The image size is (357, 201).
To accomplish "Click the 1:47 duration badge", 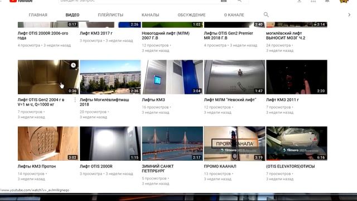I will tap(259, 90).
